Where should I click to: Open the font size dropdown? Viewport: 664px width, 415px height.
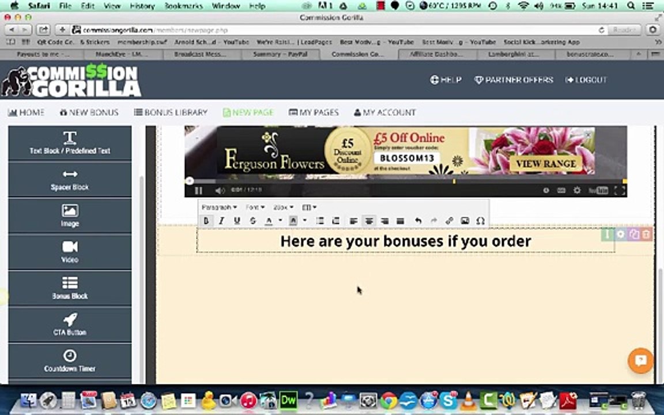point(283,207)
